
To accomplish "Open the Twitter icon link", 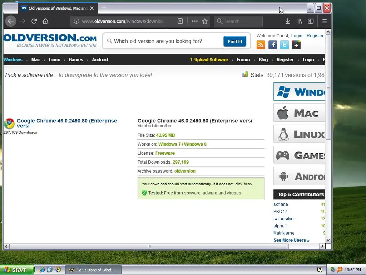I will [x=284, y=45].
